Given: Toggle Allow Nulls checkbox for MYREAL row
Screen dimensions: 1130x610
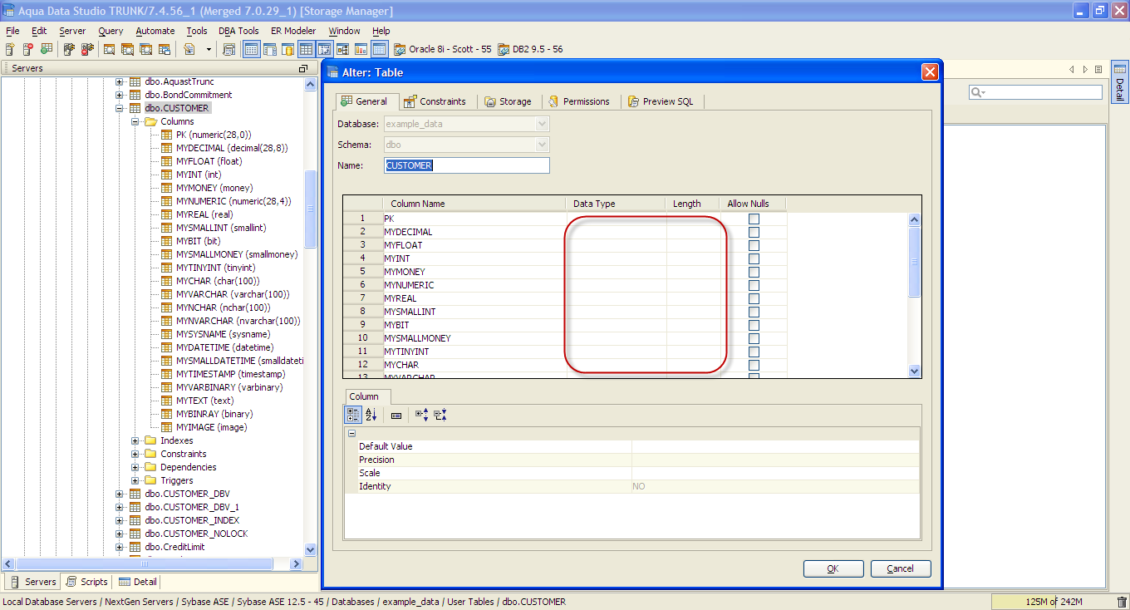Looking at the screenshot, I should [x=754, y=298].
